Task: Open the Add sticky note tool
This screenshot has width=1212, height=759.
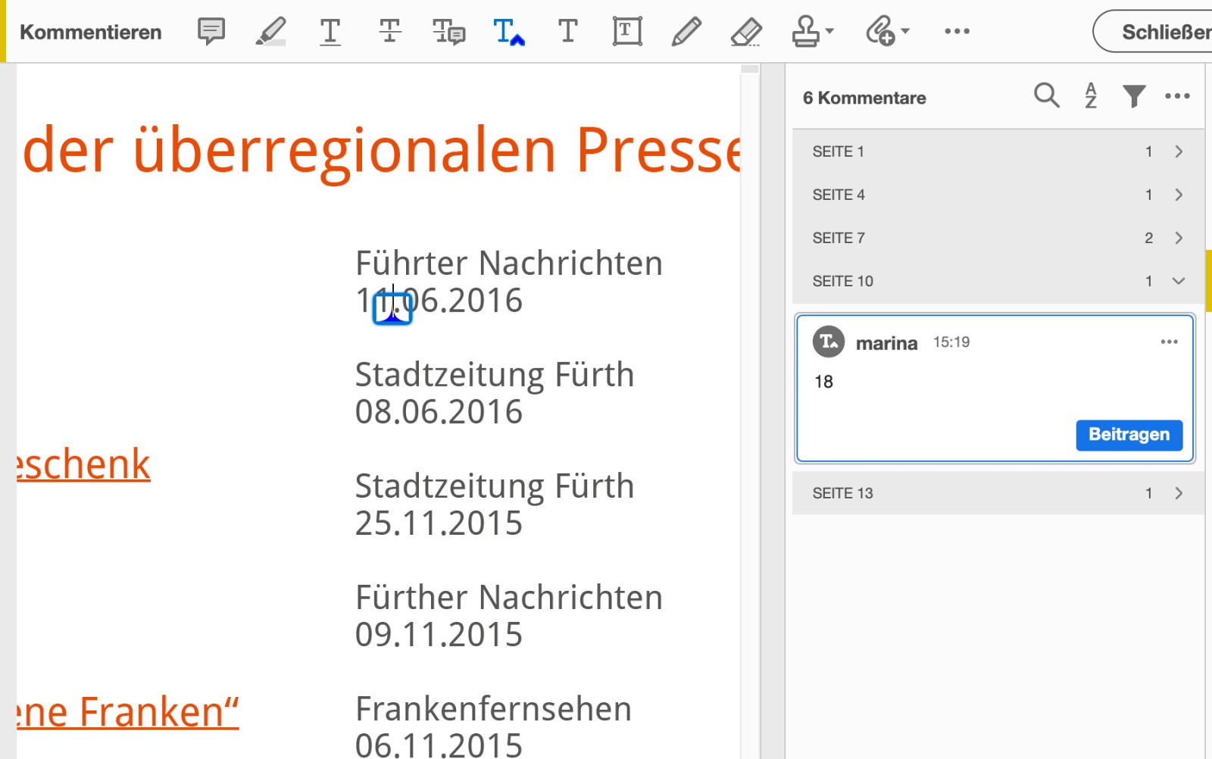Action: [x=211, y=32]
